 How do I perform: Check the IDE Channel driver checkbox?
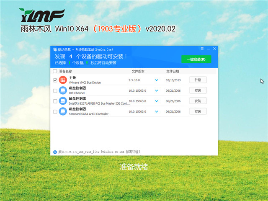[55, 90]
